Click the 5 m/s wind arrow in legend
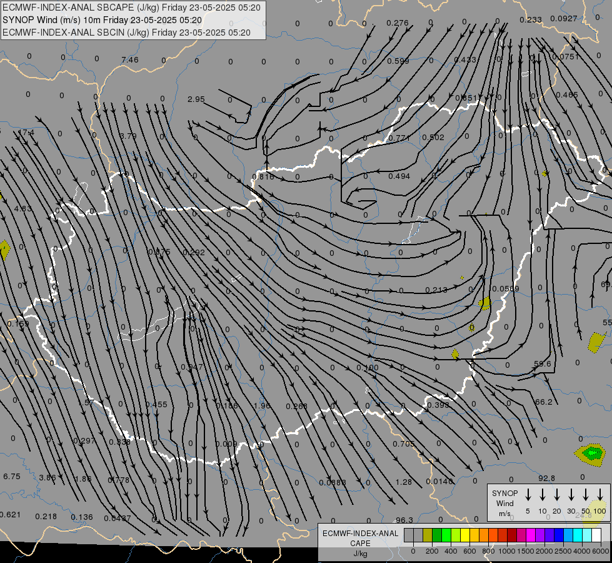This screenshot has width=612, height=563. point(528,495)
